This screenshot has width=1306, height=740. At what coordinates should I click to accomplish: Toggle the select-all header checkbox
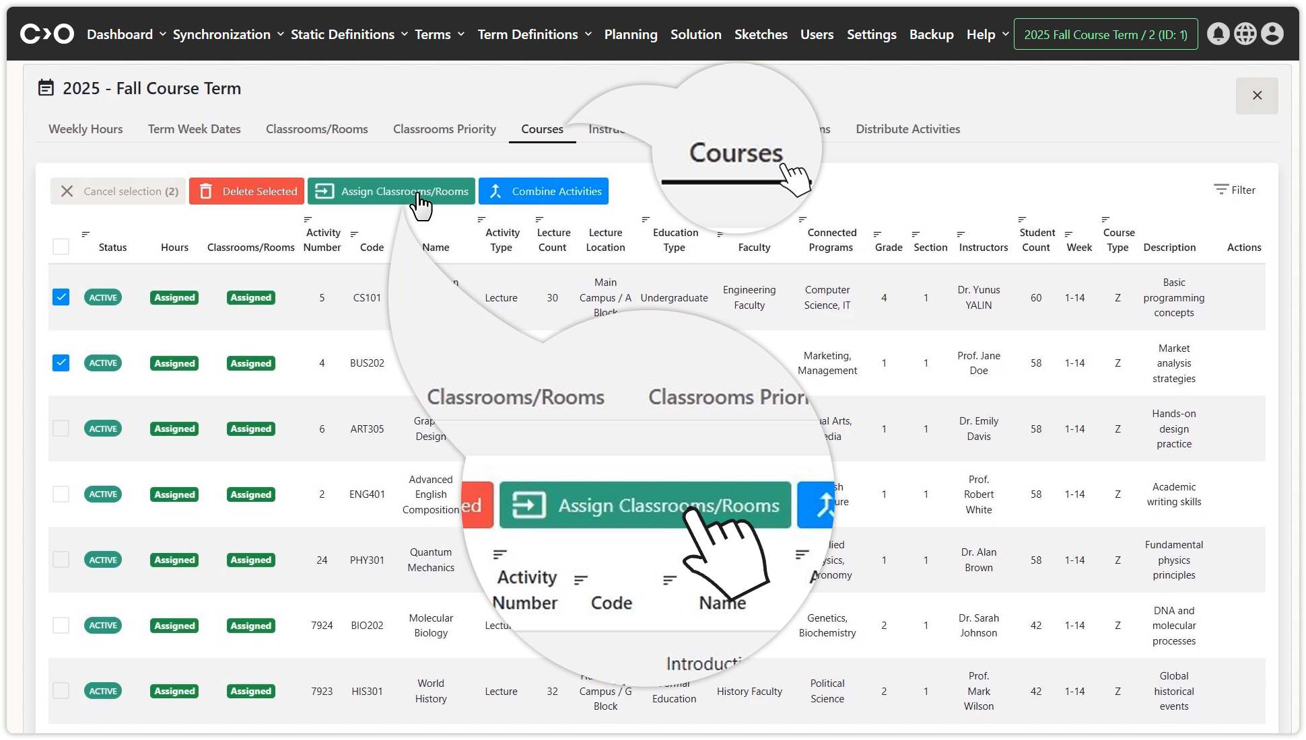coord(61,247)
